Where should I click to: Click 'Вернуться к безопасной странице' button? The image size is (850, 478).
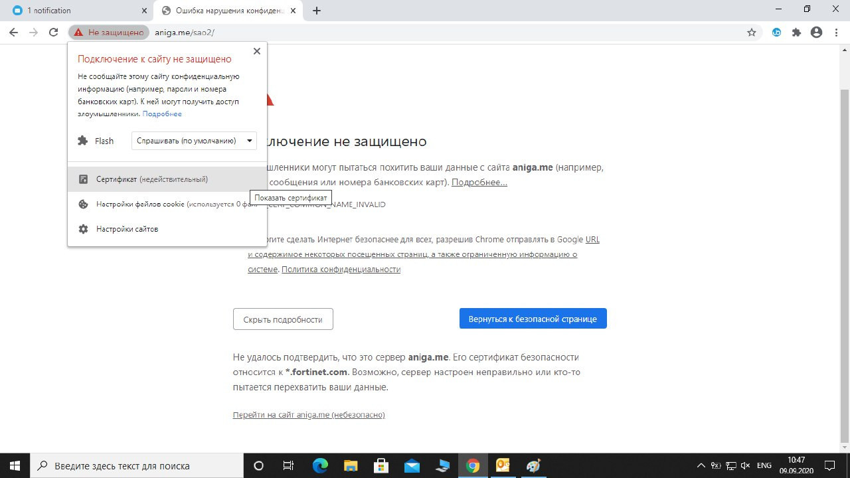tap(533, 319)
